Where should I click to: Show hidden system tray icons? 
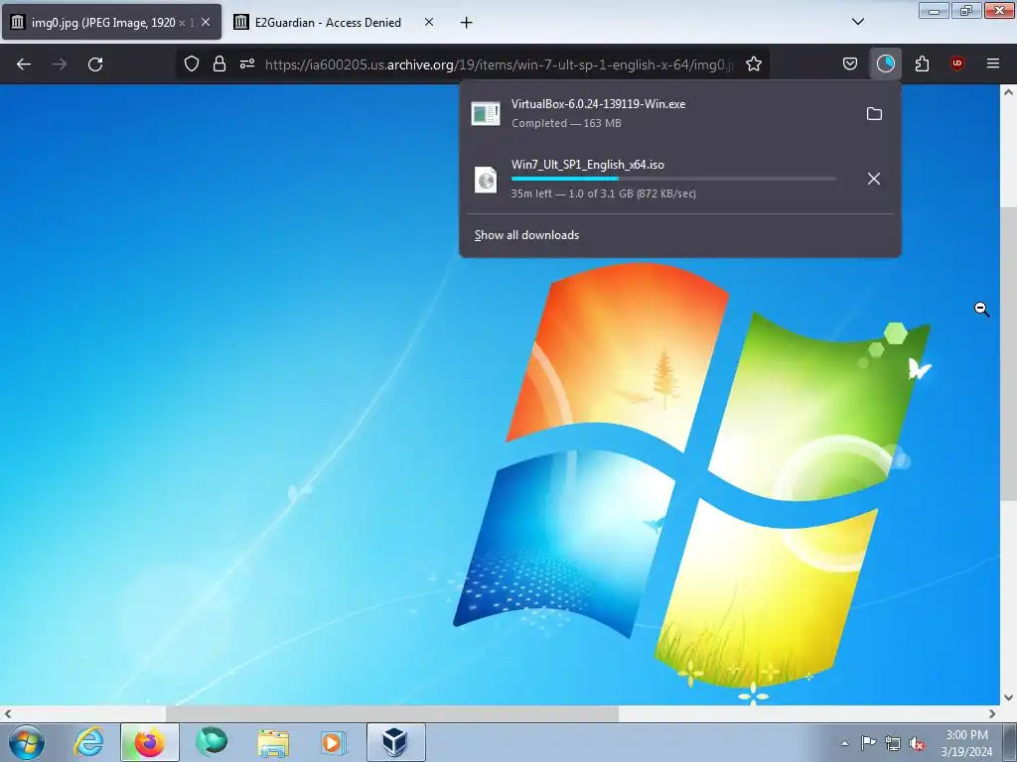844,743
